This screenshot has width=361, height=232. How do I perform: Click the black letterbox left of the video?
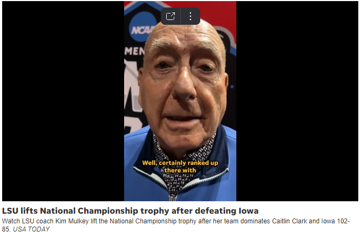[63, 101]
